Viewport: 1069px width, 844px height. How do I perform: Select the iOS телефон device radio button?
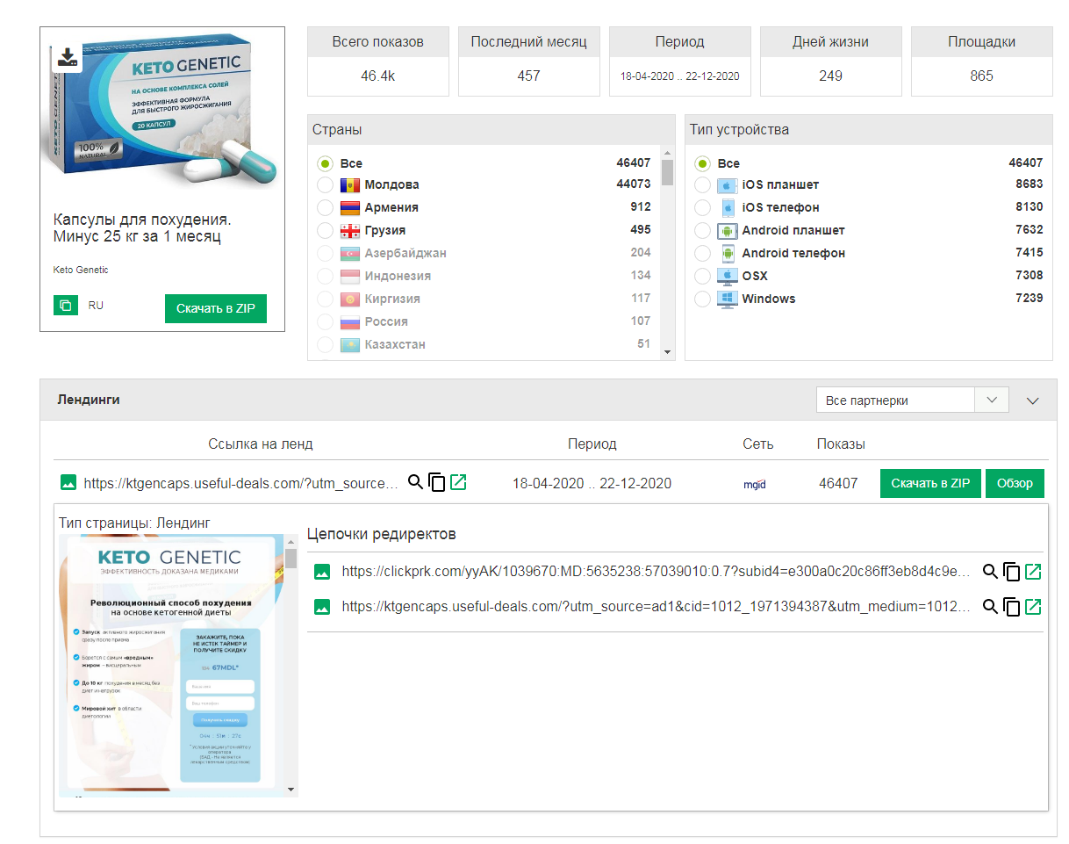coord(702,208)
